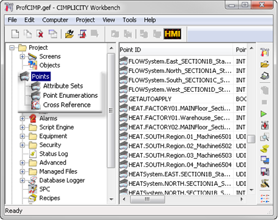Open Attribute Sets under Points
Image resolution: width=278 pixels, height=220 pixels.
point(63,86)
